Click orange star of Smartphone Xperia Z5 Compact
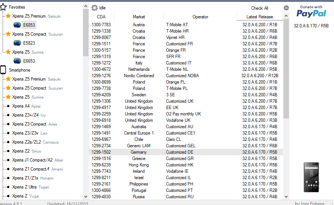The width and height of the screenshot is (334, 205). point(8,88)
